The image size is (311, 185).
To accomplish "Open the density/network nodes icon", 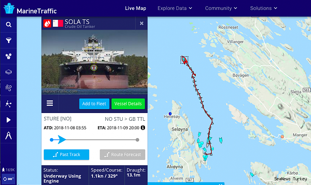I will [8, 104].
